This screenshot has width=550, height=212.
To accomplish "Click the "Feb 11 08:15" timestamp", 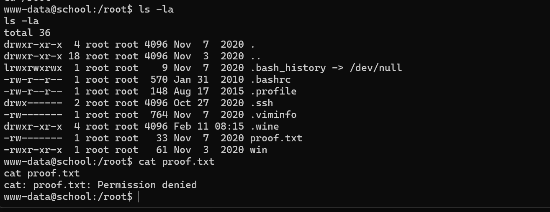I will click(208, 126).
